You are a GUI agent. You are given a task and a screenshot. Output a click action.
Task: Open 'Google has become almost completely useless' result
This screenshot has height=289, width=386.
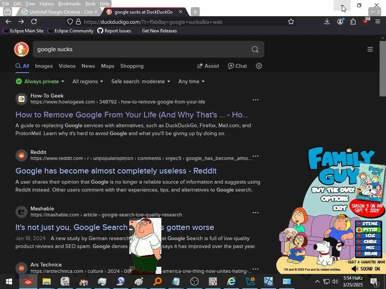(x=116, y=171)
